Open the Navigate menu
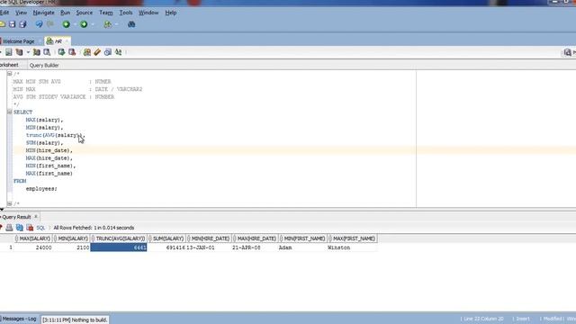576x324 pixels. click(44, 13)
